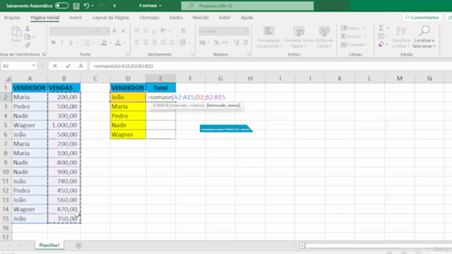Cancel the formula entry with X
The image size is (452, 254).
point(55,66)
